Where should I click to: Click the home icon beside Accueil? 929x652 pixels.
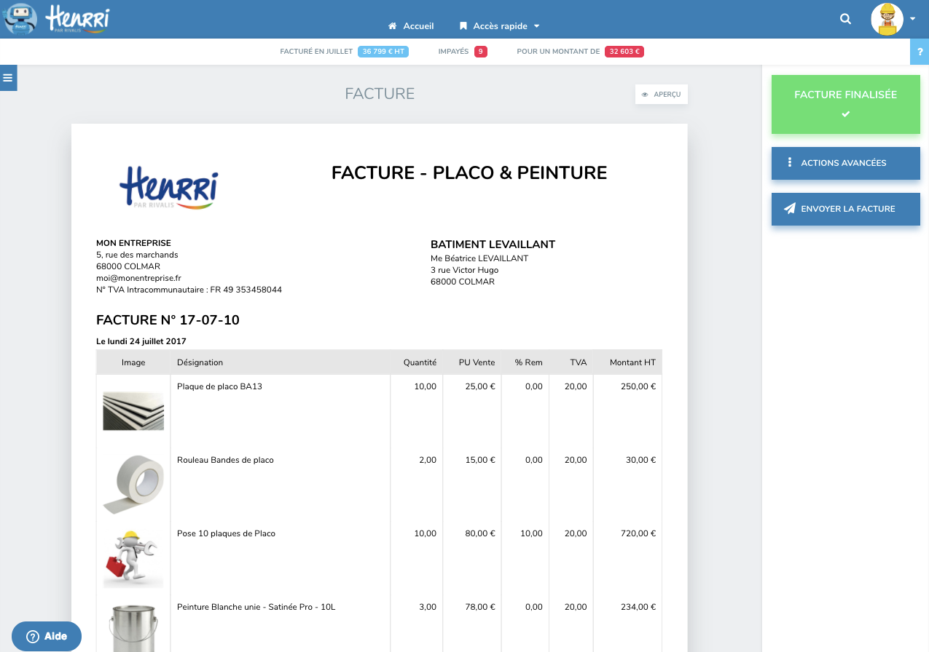click(393, 26)
